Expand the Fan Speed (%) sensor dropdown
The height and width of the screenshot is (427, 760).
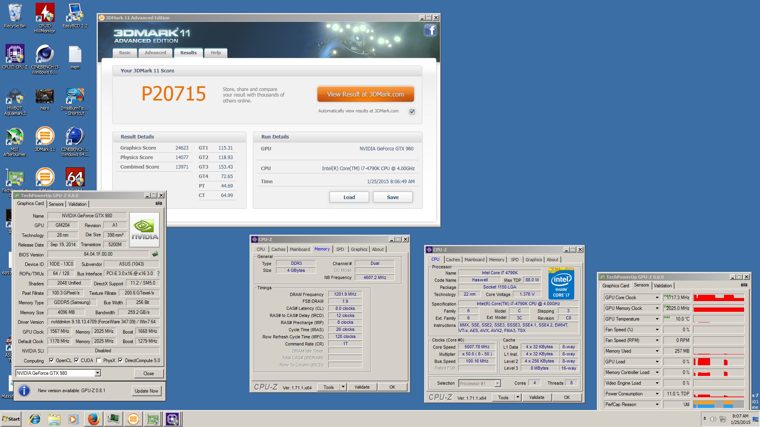click(657, 330)
